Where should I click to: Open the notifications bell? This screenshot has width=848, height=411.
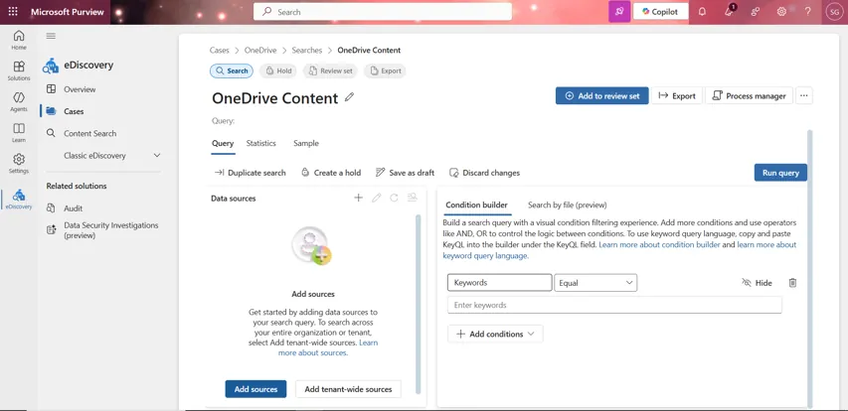click(x=702, y=11)
